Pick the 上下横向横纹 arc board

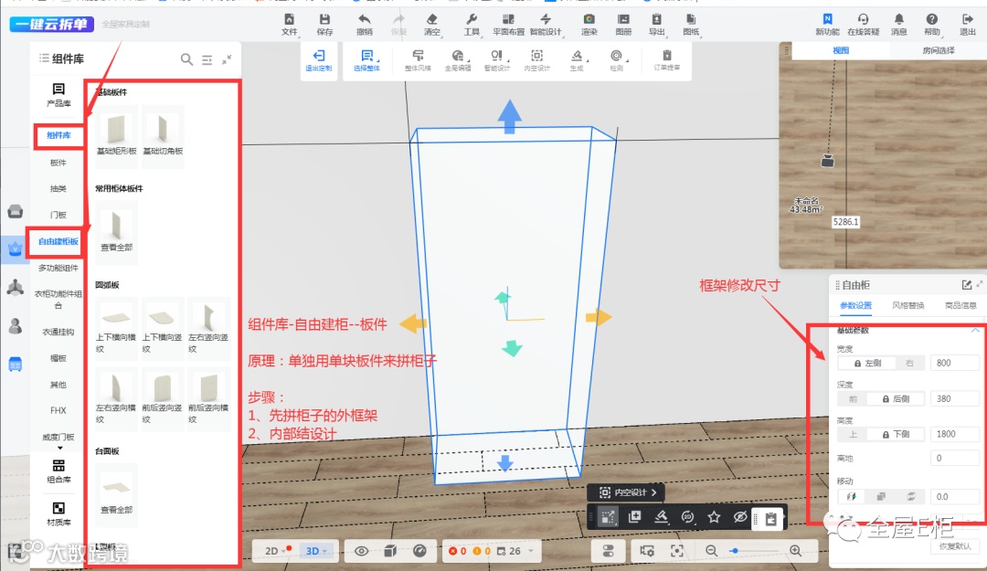(116, 329)
